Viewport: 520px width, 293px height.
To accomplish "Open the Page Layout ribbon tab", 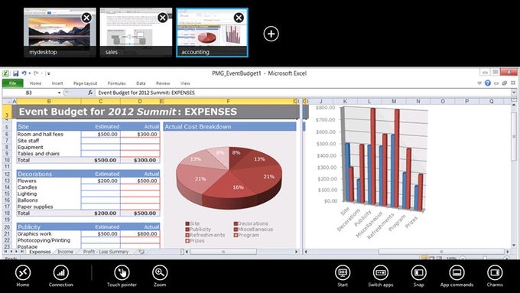I will click(x=85, y=83).
